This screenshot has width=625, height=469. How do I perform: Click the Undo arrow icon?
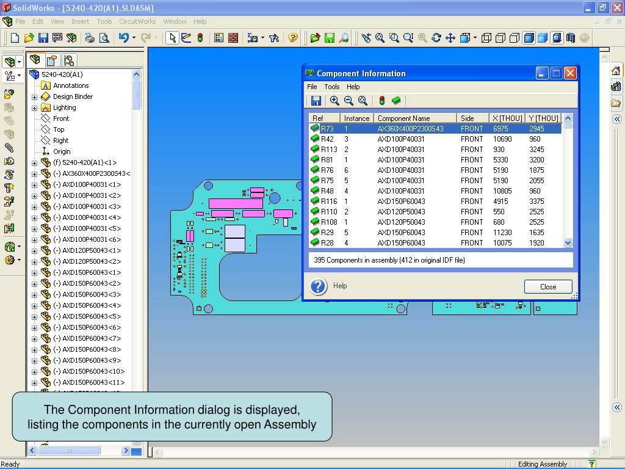123,38
